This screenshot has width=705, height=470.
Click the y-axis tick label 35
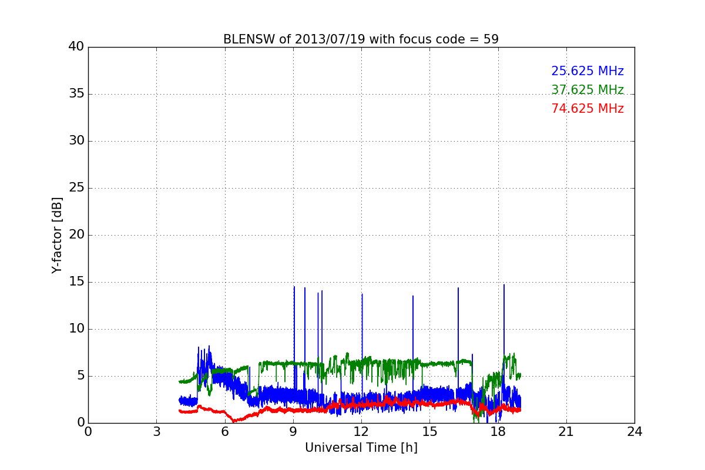(x=76, y=94)
